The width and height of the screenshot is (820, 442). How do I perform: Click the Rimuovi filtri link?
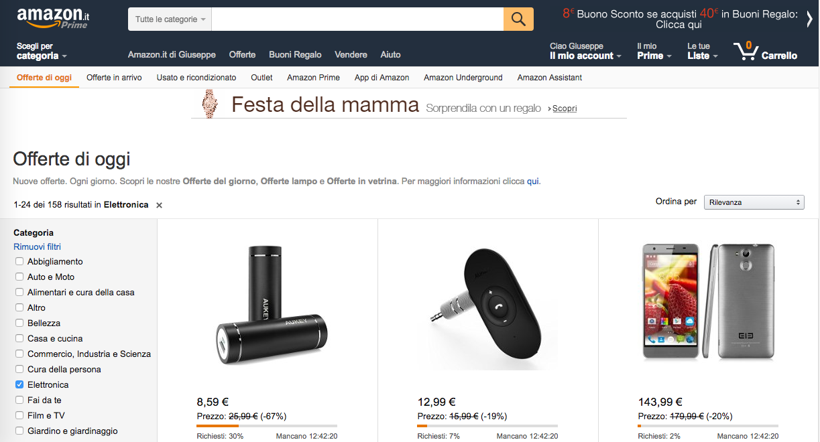38,247
